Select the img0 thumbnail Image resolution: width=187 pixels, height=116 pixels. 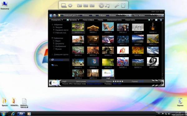click(108, 74)
